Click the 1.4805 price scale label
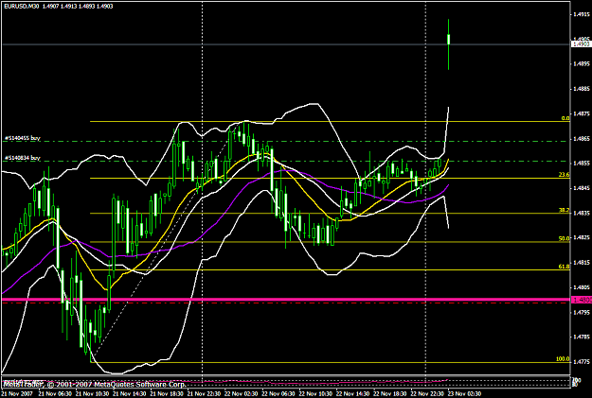The width and height of the screenshot is (592, 398). pyautogui.click(x=582, y=287)
